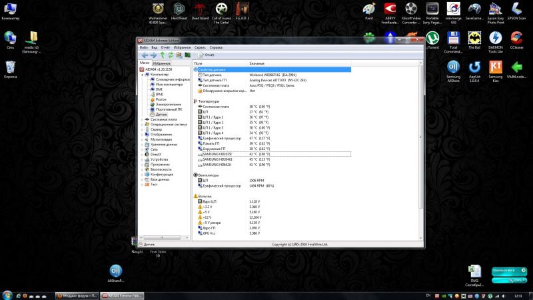Open the ABBYY FineReader desktop icon
533x300 pixels.
point(390,13)
